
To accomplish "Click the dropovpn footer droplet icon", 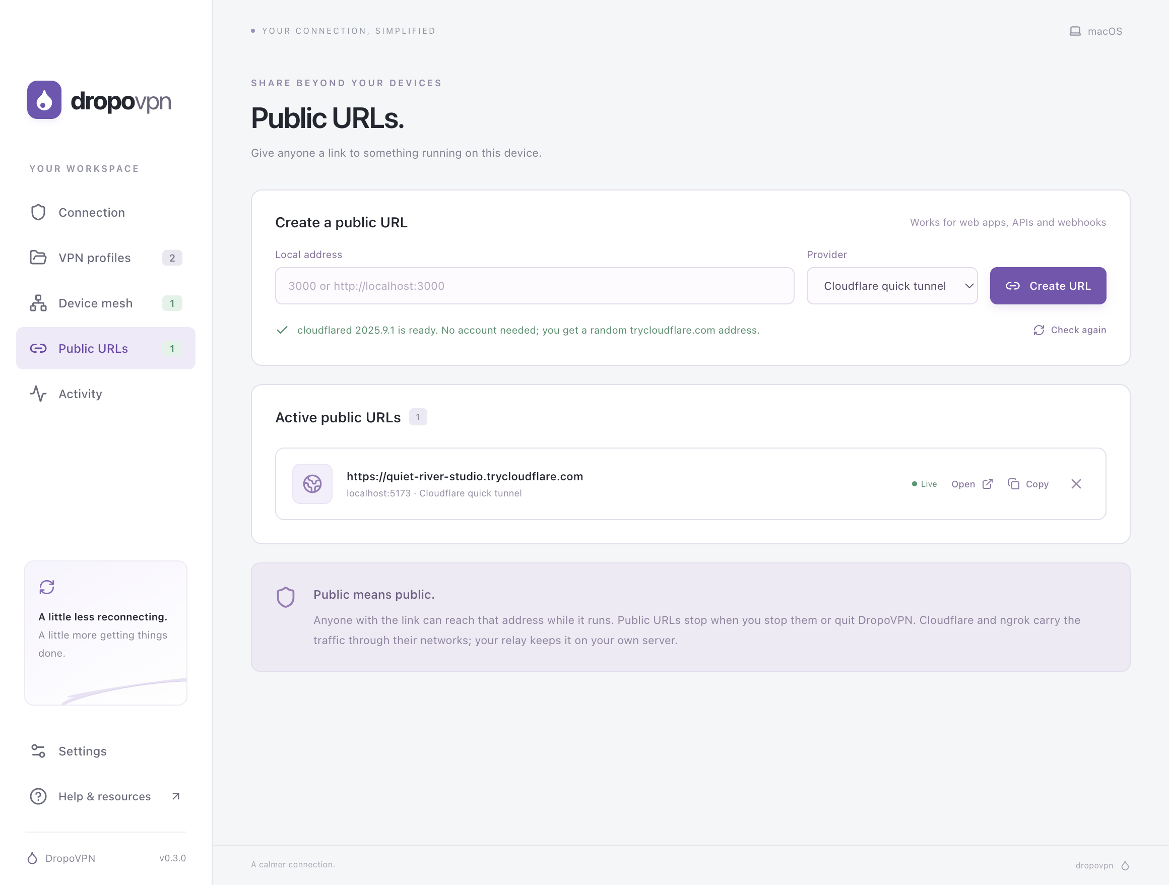I will click(x=1125, y=865).
